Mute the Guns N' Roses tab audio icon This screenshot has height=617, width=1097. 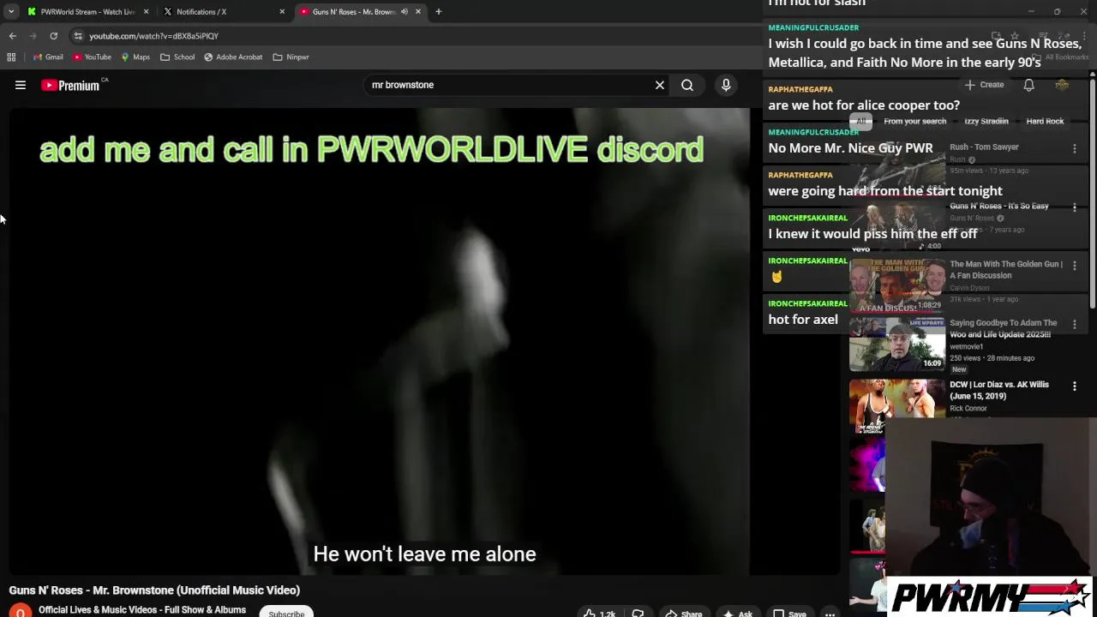[405, 12]
